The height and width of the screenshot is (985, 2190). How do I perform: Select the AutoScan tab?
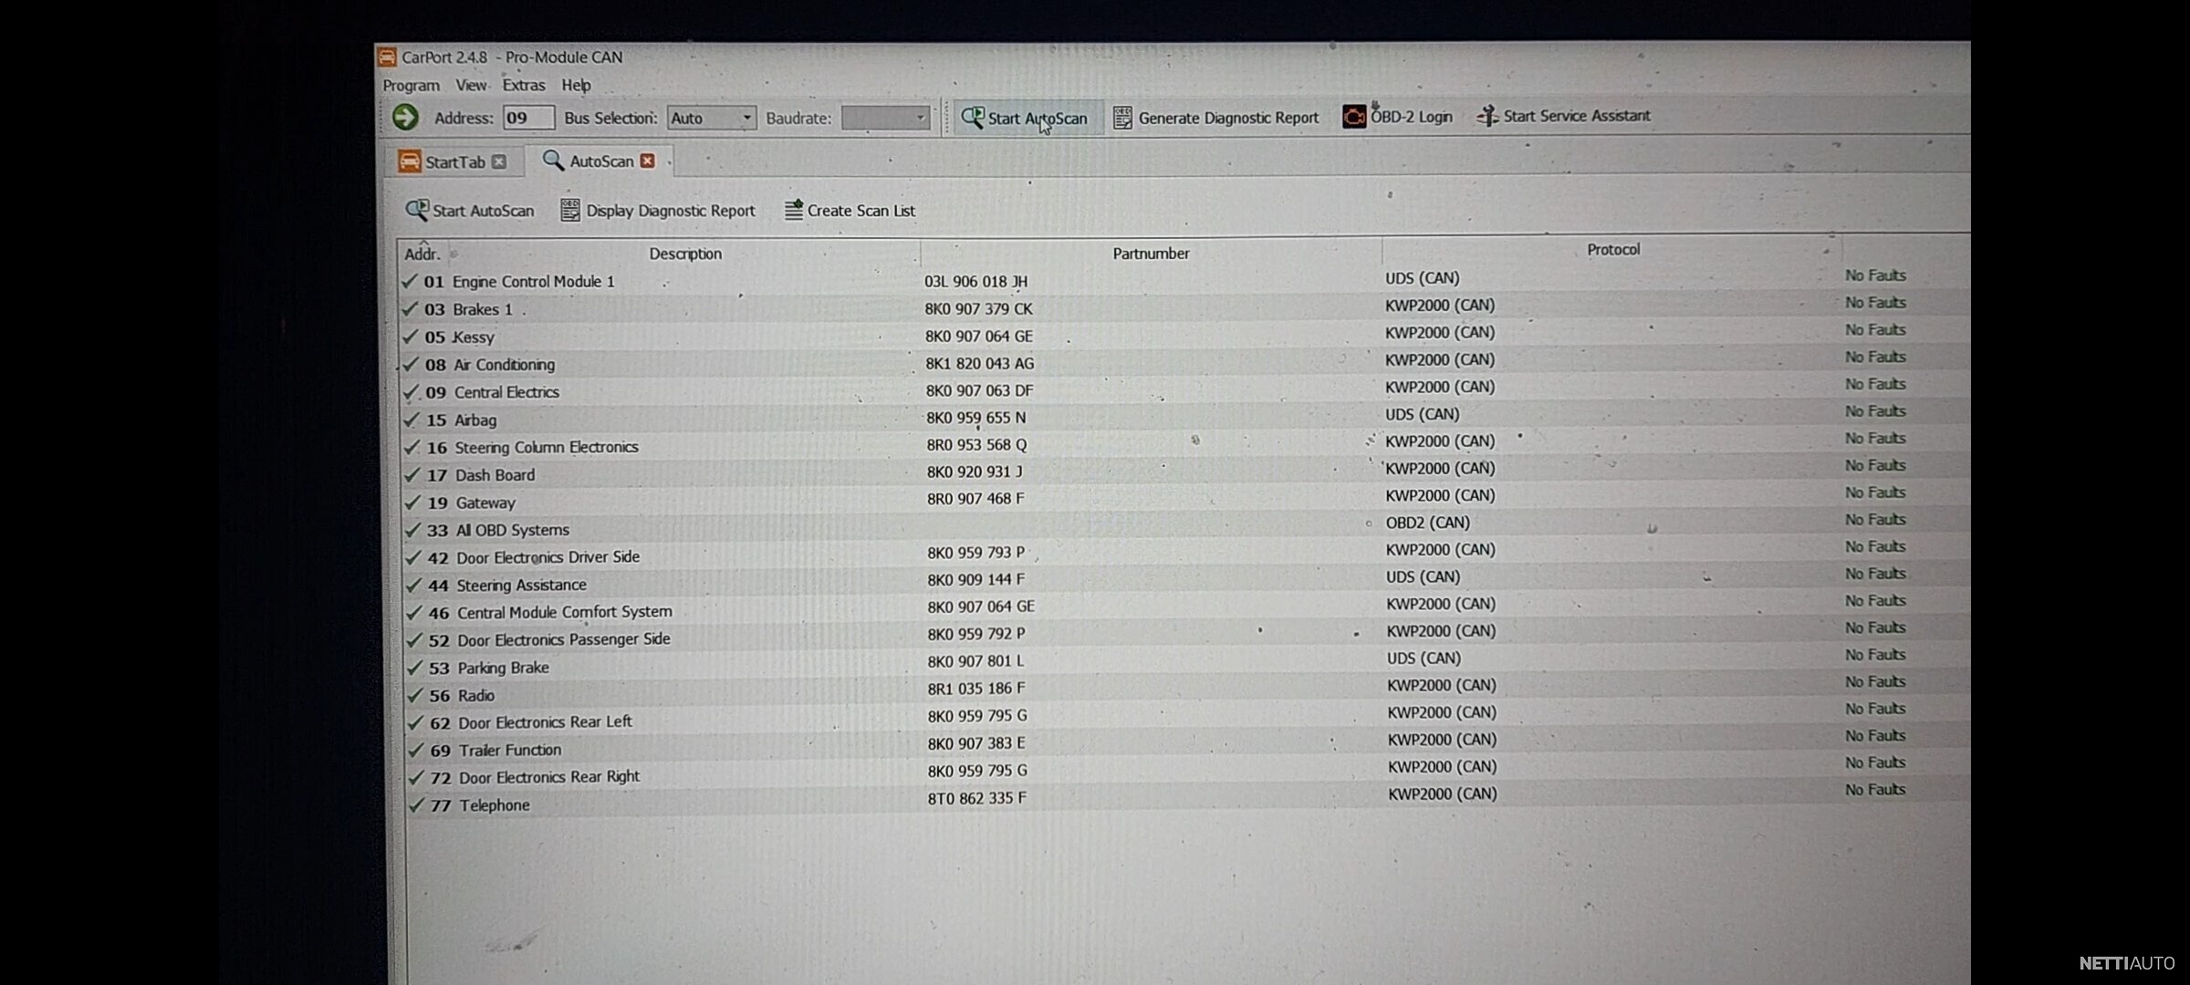click(600, 161)
